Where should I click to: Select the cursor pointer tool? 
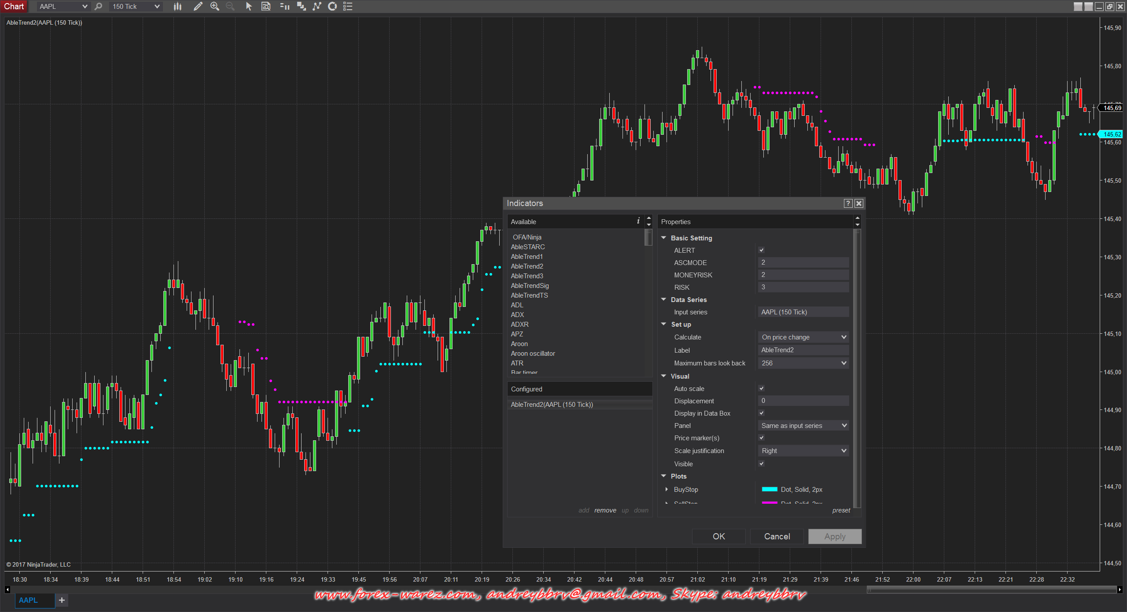pos(249,6)
